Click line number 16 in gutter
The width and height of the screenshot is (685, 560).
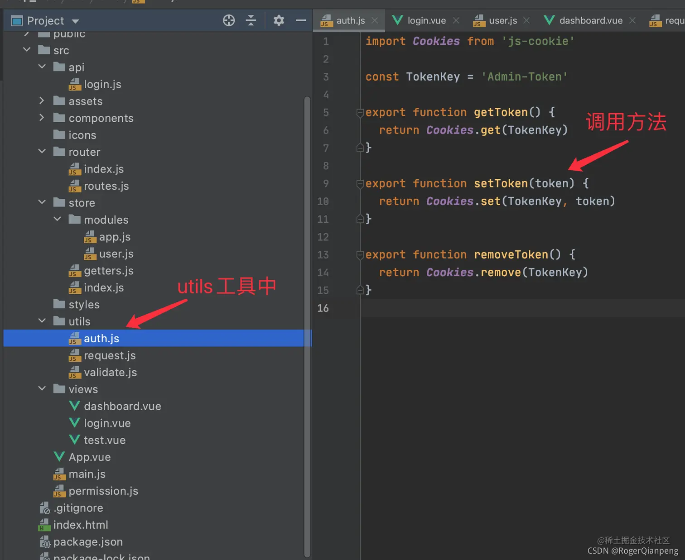[323, 308]
